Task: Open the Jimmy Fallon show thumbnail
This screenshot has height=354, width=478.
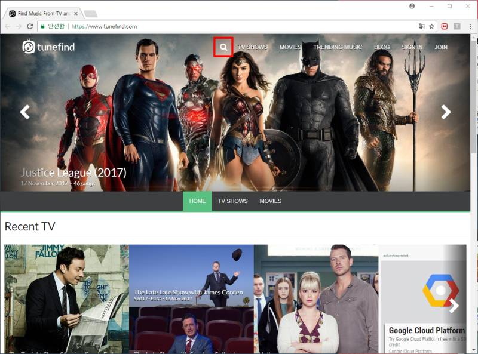Action: [66, 299]
